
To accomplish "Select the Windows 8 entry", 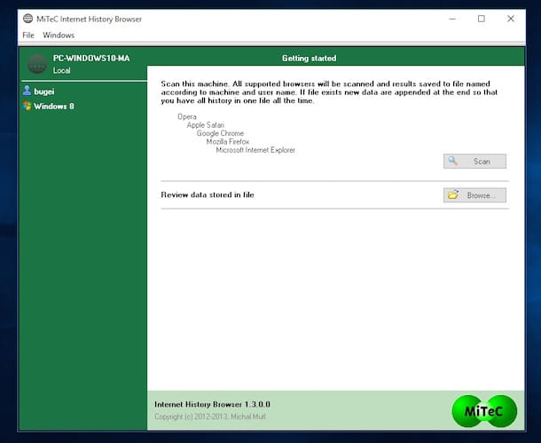I will (x=54, y=106).
